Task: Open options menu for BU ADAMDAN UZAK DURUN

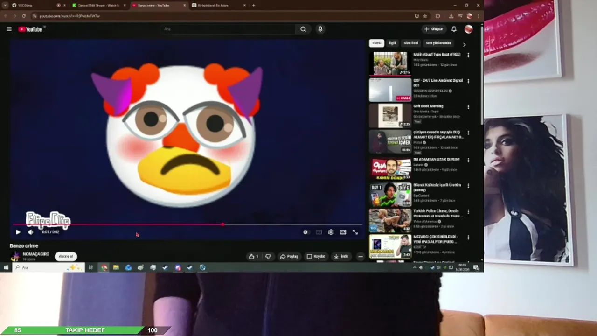Action: [x=468, y=160]
